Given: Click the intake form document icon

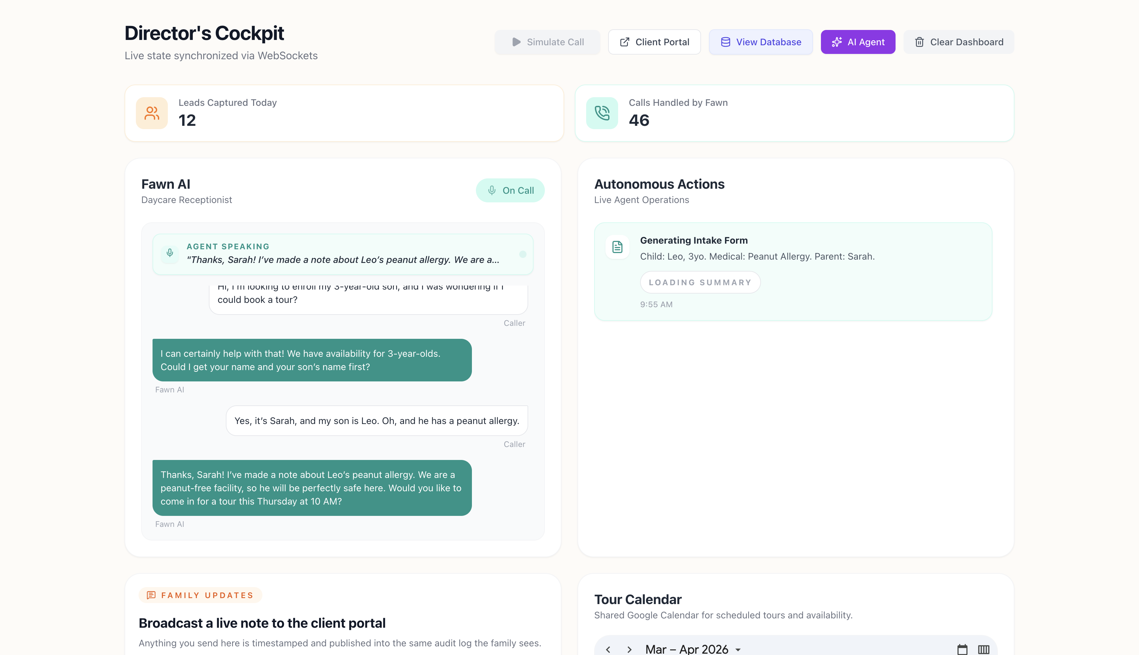Looking at the screenshot, I should 617,247.
